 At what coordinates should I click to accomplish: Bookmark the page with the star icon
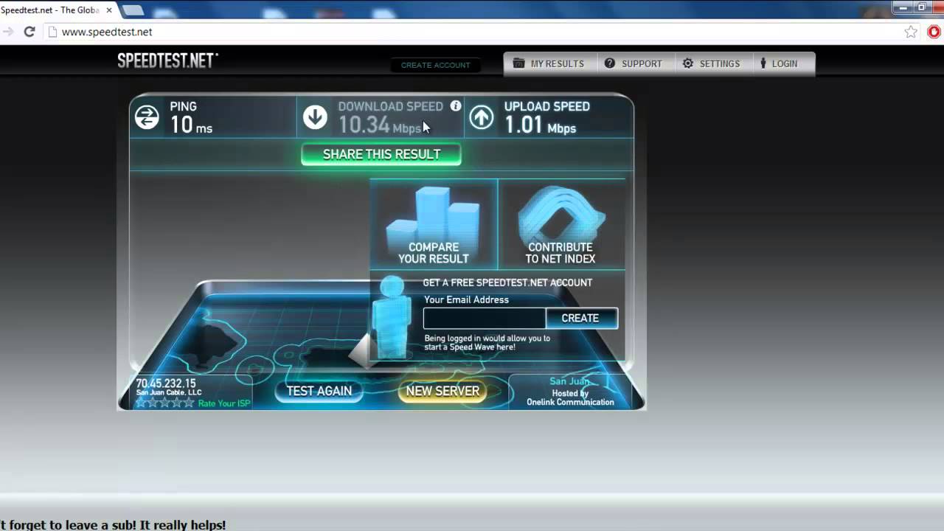point(911,32)
